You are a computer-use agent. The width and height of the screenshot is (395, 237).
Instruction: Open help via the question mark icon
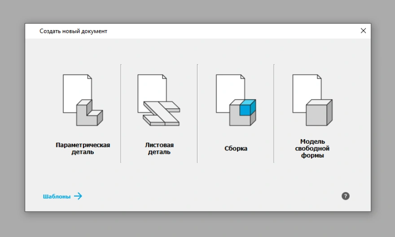(345, 196)
